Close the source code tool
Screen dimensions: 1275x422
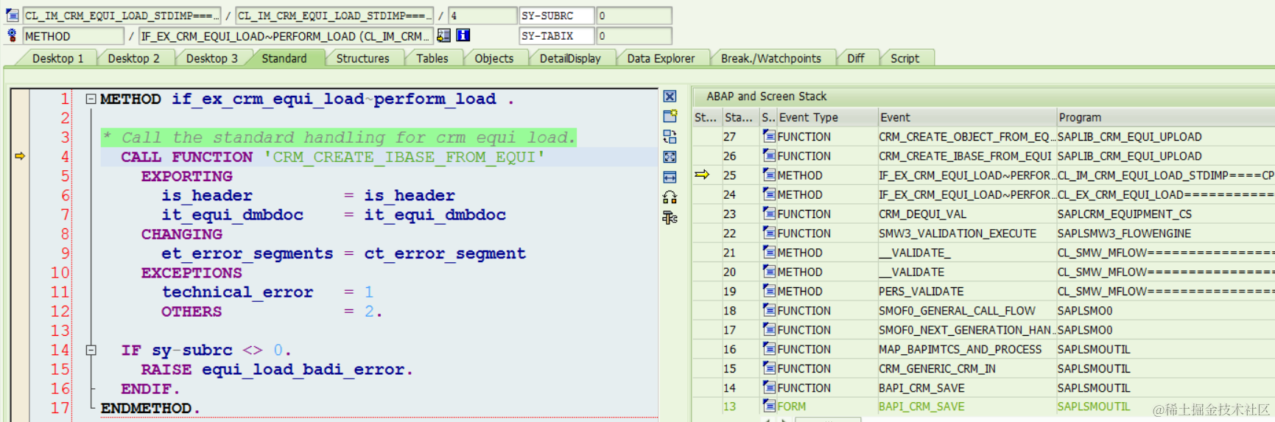[670, 96]
